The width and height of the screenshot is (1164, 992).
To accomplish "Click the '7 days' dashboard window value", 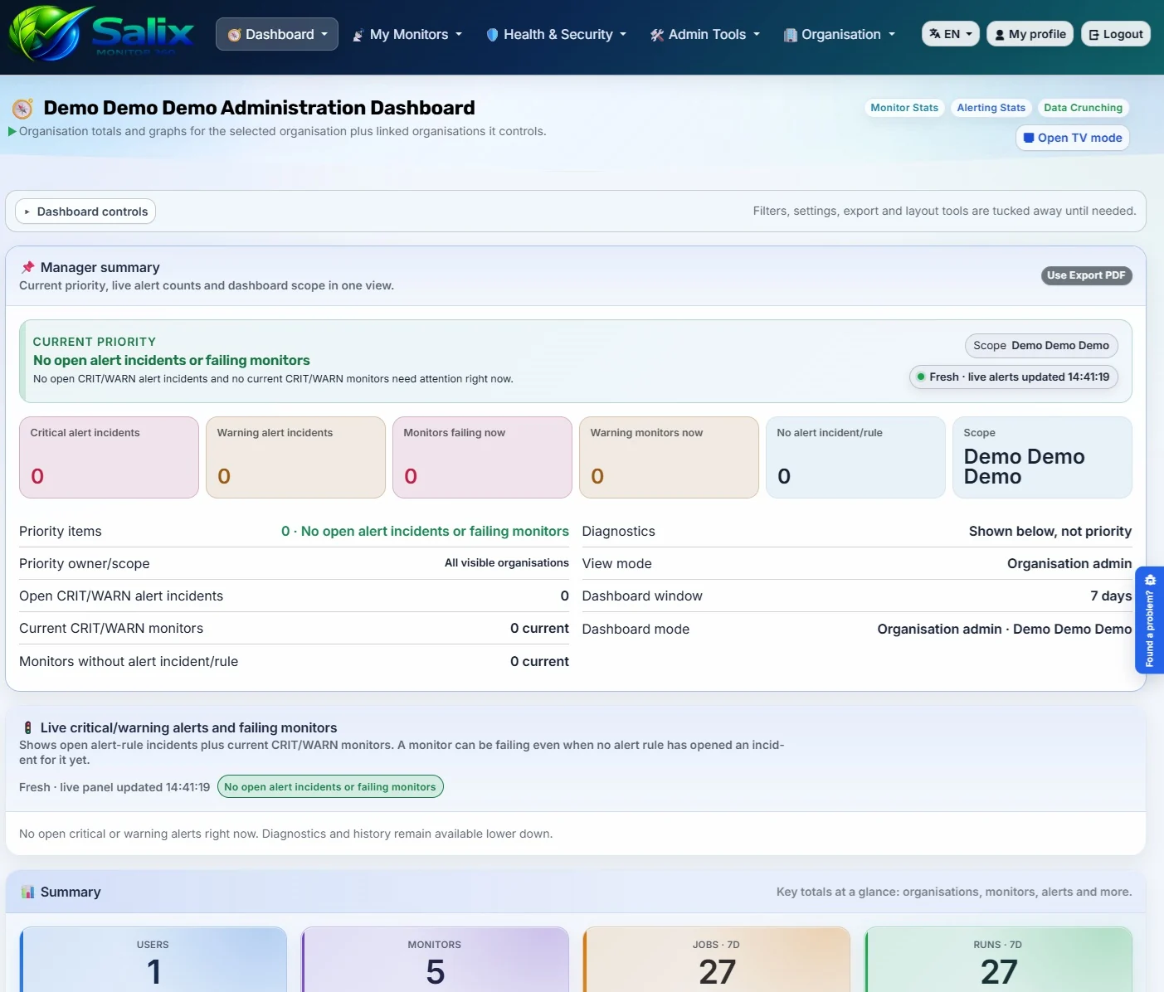I will pyautogui.click(x=1111, y=596).
